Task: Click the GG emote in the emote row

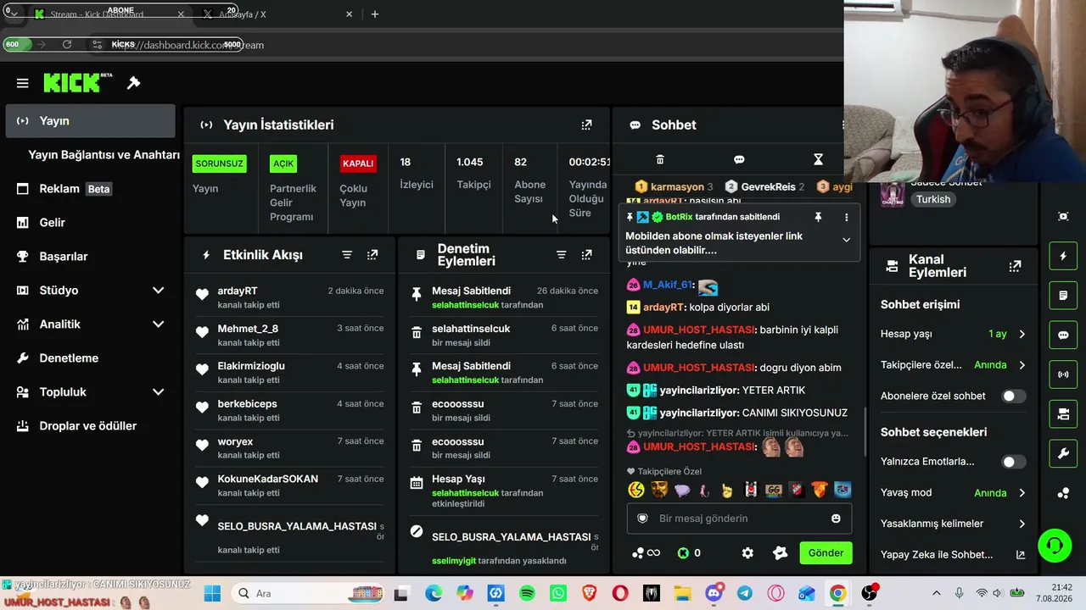Action: [x=773, y=490]
